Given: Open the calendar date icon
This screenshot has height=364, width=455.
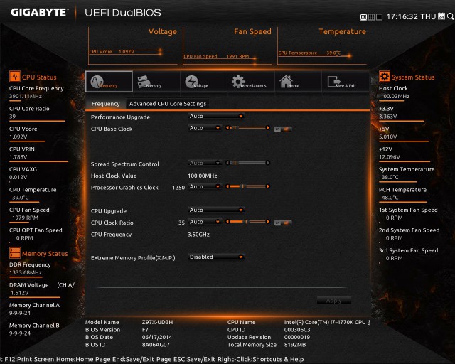Looking at the screenshot, I should 441,16.
